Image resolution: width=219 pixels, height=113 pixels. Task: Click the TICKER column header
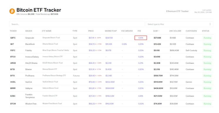click(x=13, y=31)
